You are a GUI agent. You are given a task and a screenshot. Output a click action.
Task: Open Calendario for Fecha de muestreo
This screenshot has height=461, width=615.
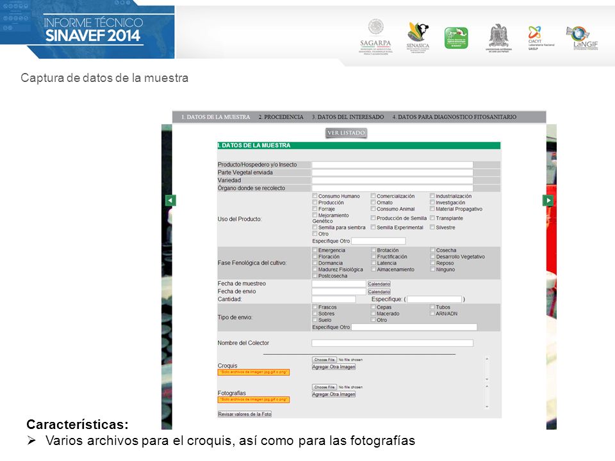tap(379, 284)
